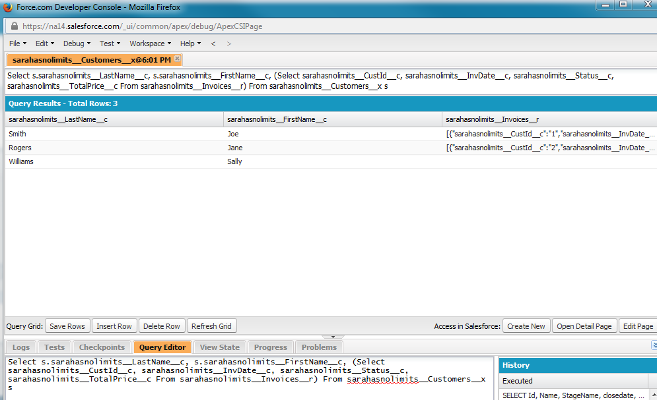Open the Problems tab
This screenshot has height=400, width=657.
click(319, 347)
